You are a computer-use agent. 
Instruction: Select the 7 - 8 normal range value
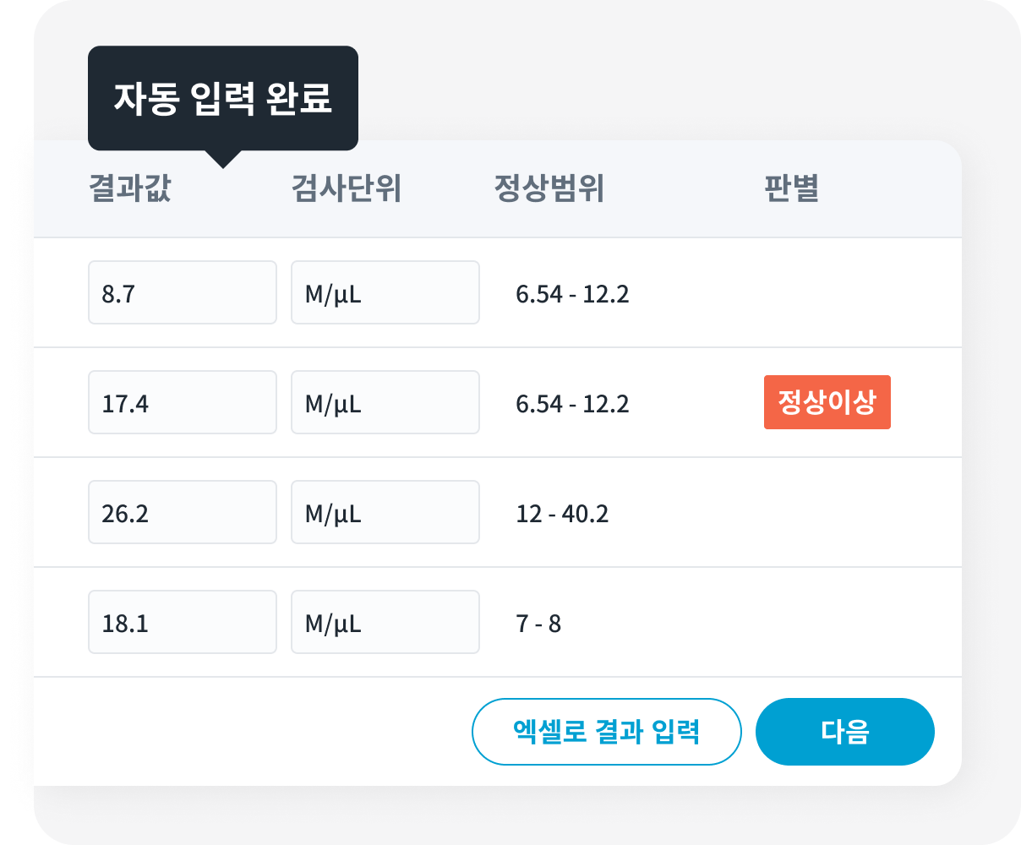pos(538,624)
